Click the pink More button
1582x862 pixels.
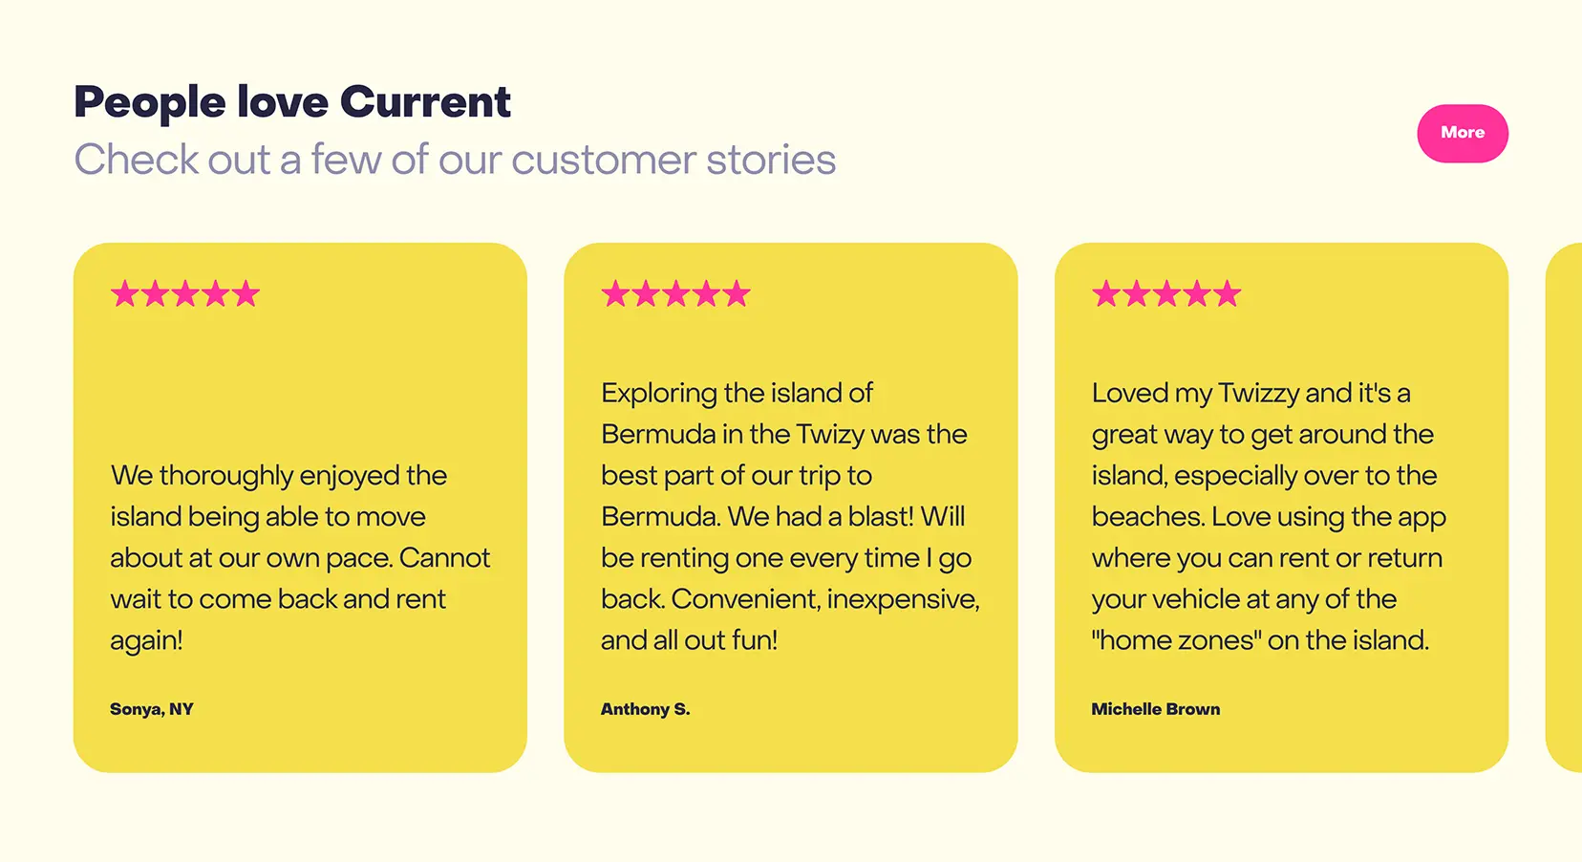[1463, 133]
